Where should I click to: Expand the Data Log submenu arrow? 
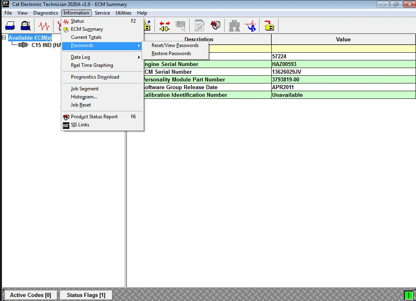(139, 57)
